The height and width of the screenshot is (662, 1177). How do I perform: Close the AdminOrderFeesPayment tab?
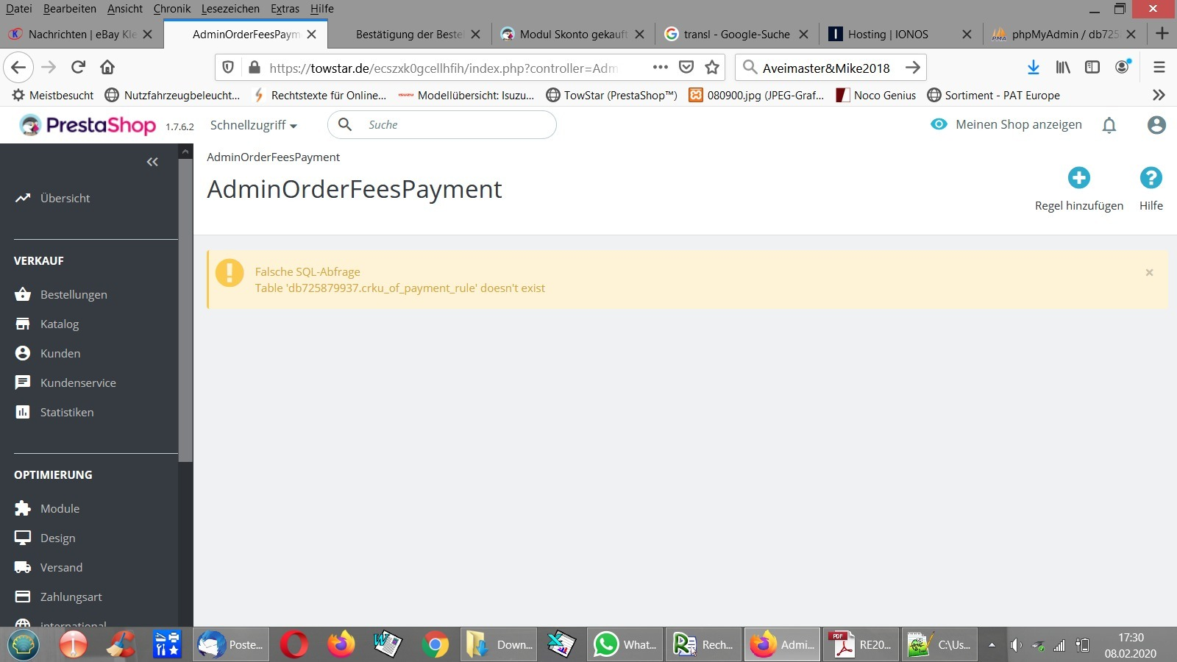click(312, 34)
